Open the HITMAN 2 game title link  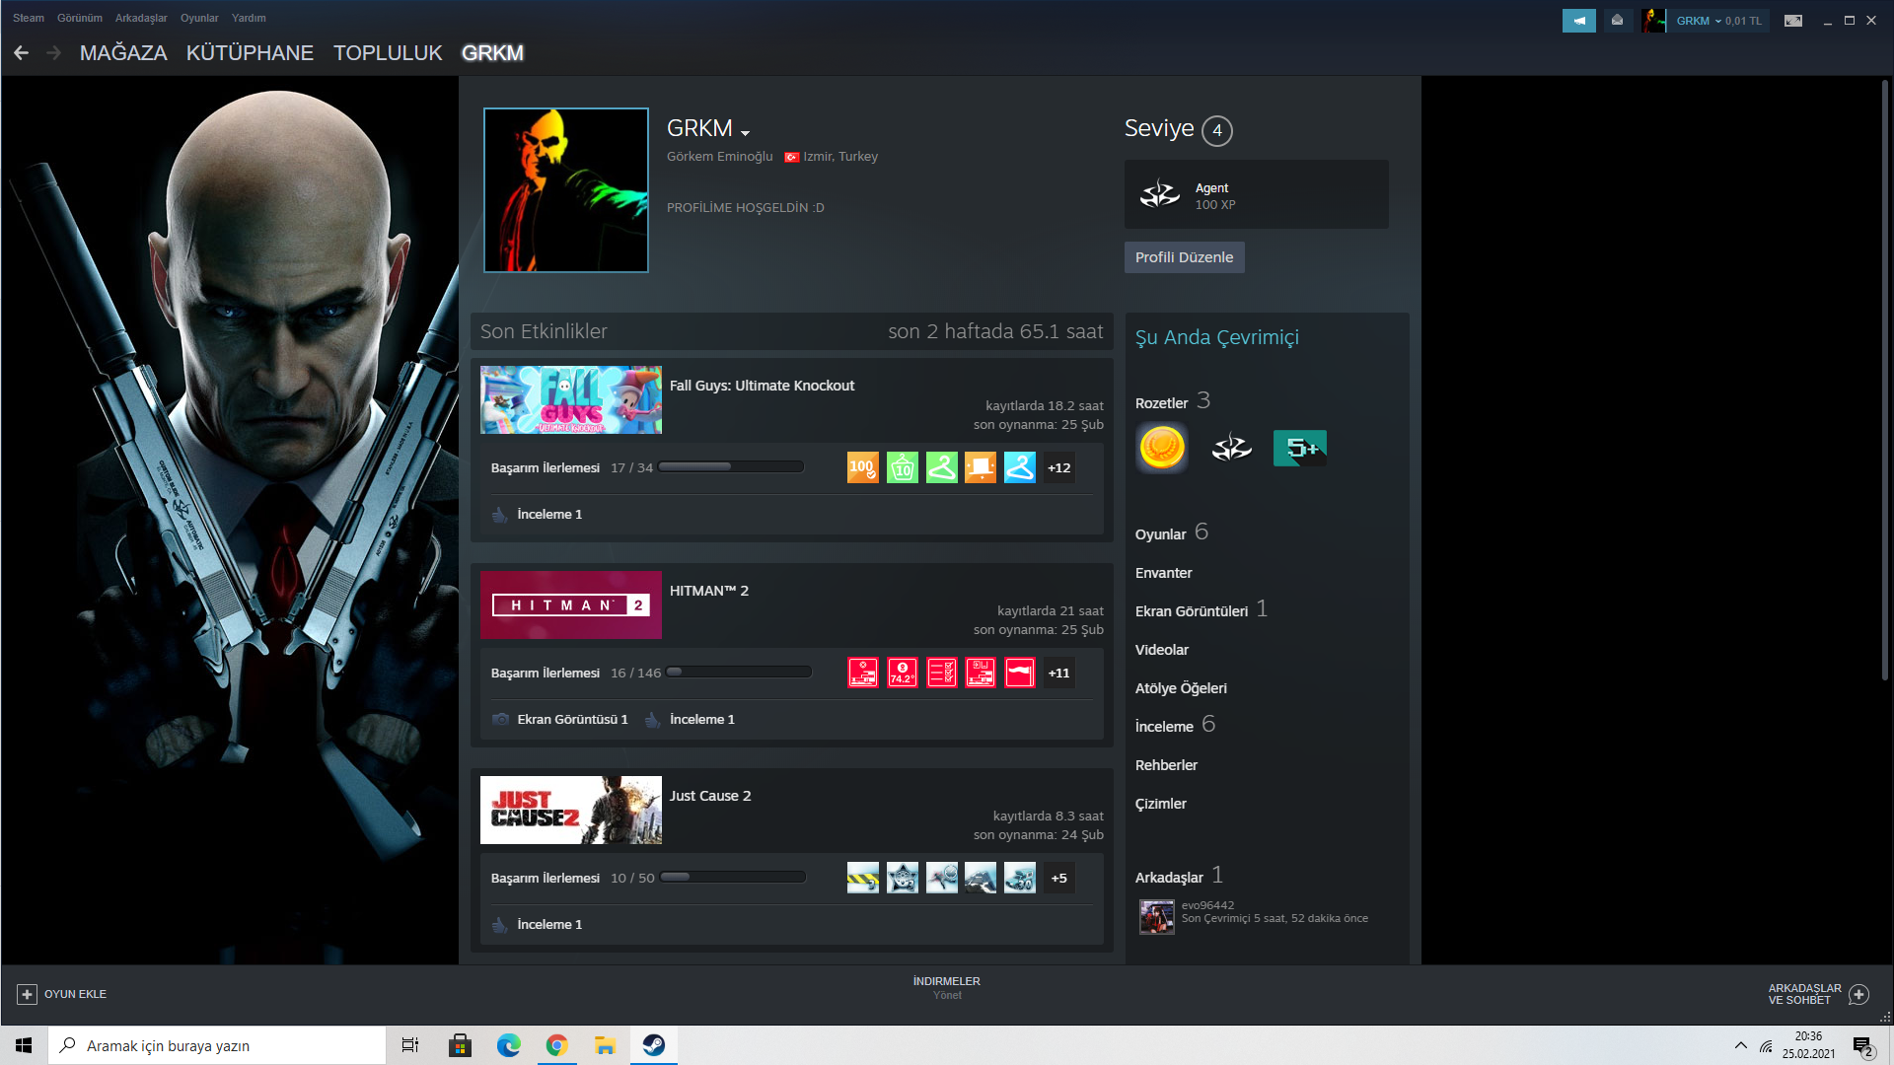pyautogui.click(x=709, y=591)
